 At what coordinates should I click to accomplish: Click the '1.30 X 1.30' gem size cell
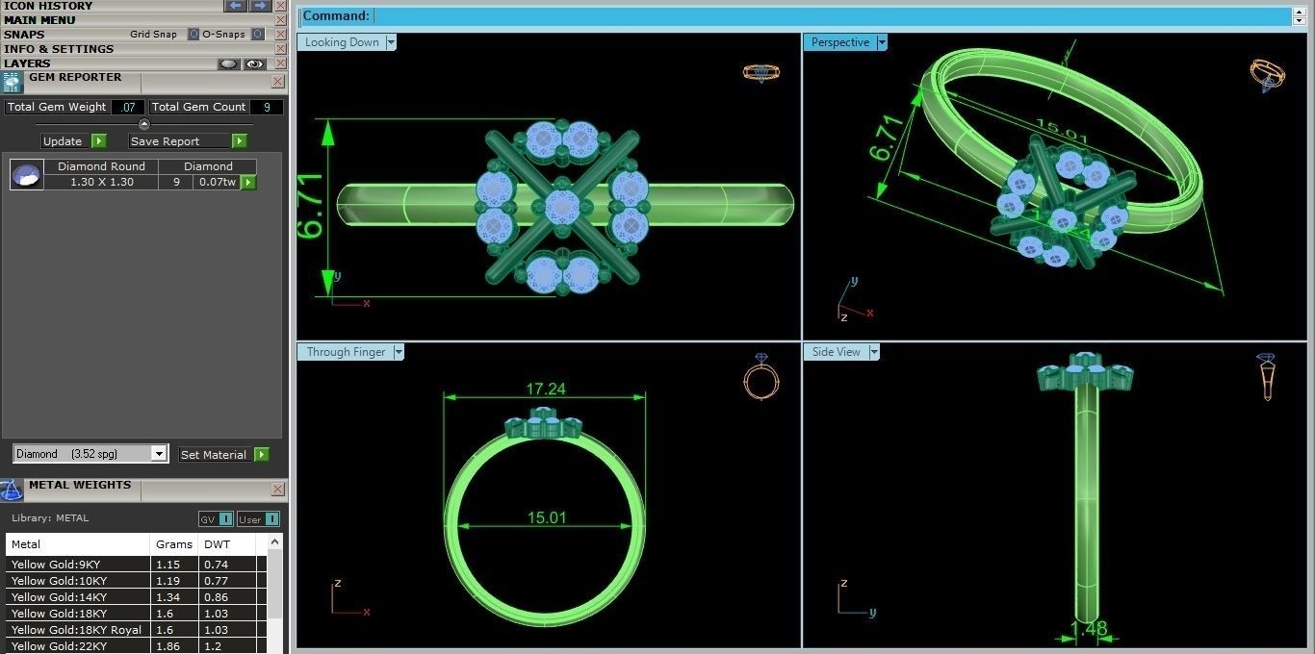[x=102, y=182]
